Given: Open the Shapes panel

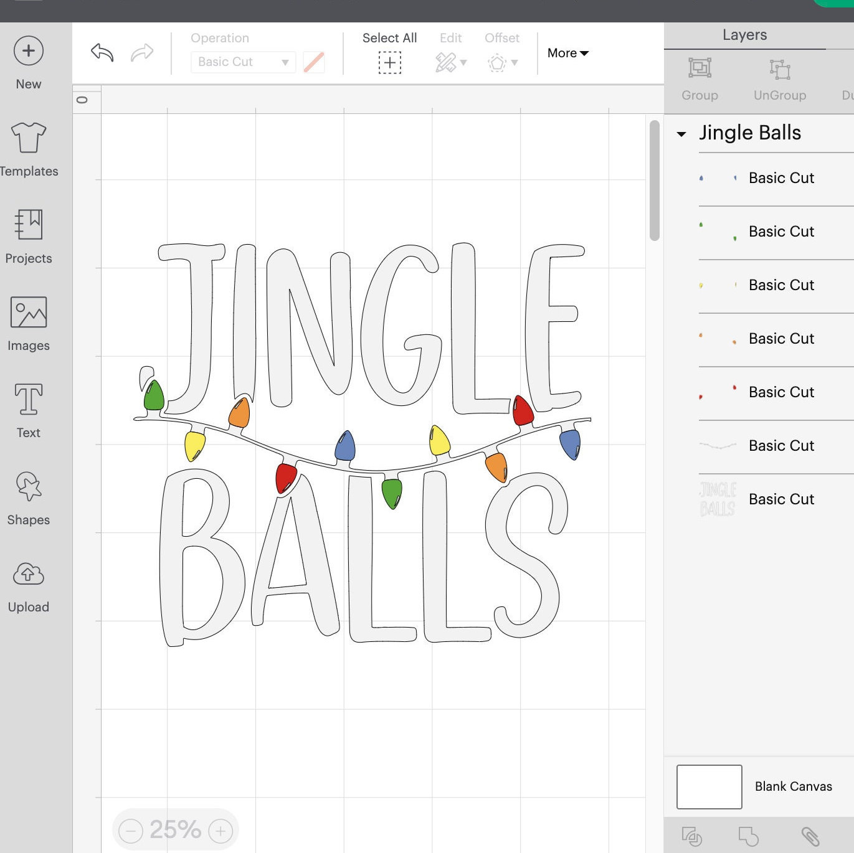Looking at the screenshot, I should (x=28, y=495).
